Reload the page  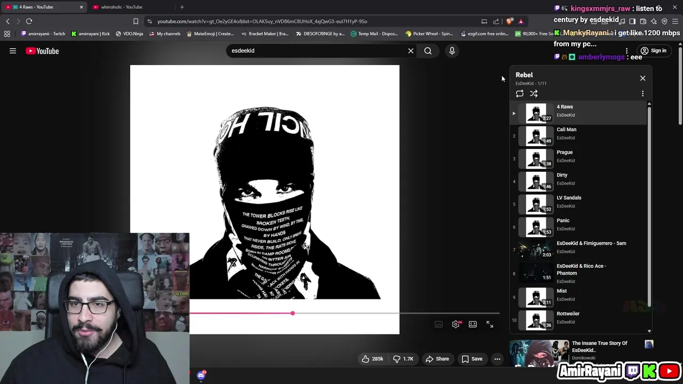point(29,21)
